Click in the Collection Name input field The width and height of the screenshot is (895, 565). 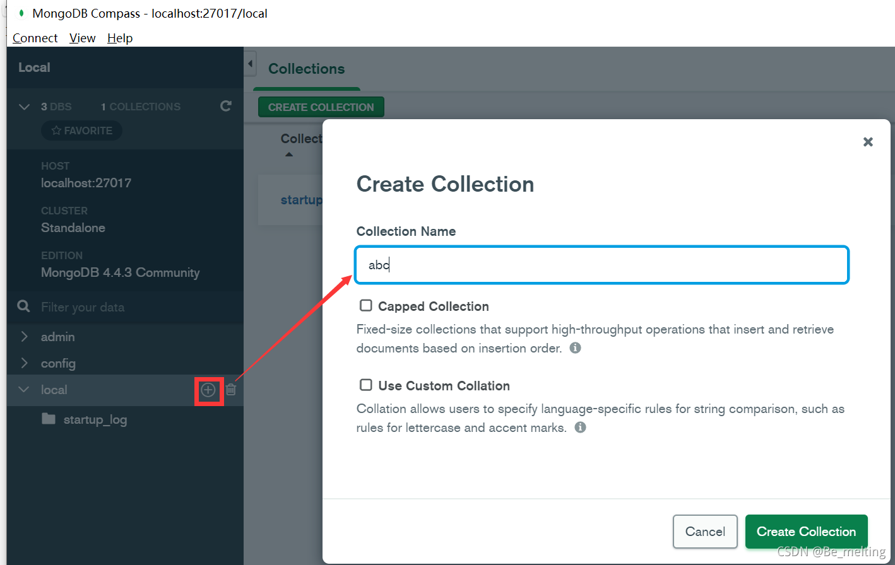point(602,265)
